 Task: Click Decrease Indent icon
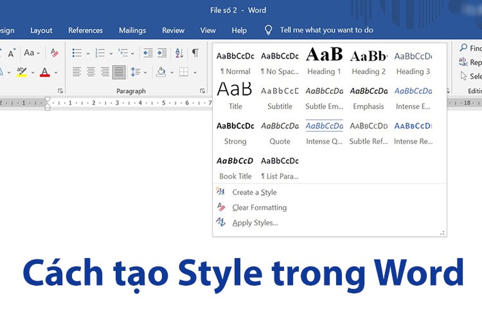148,53
